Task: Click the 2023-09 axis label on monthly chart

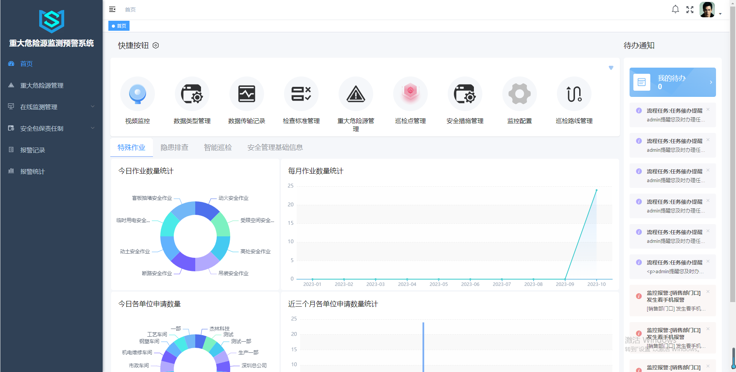Action: [x=565, y=284]
